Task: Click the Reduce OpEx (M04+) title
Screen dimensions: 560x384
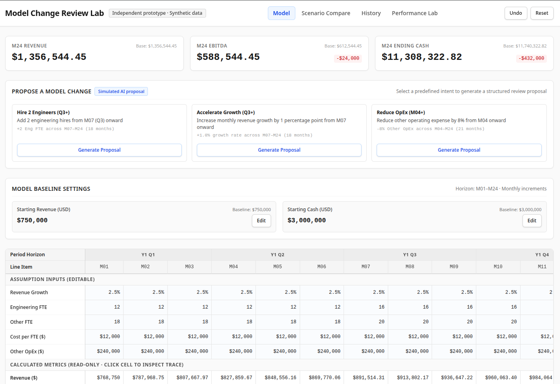Action: [x=401, y=113]
